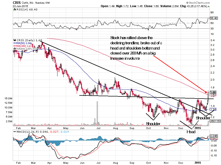Click the MACD(12,26,9) legend label

(x=28, y=132)
